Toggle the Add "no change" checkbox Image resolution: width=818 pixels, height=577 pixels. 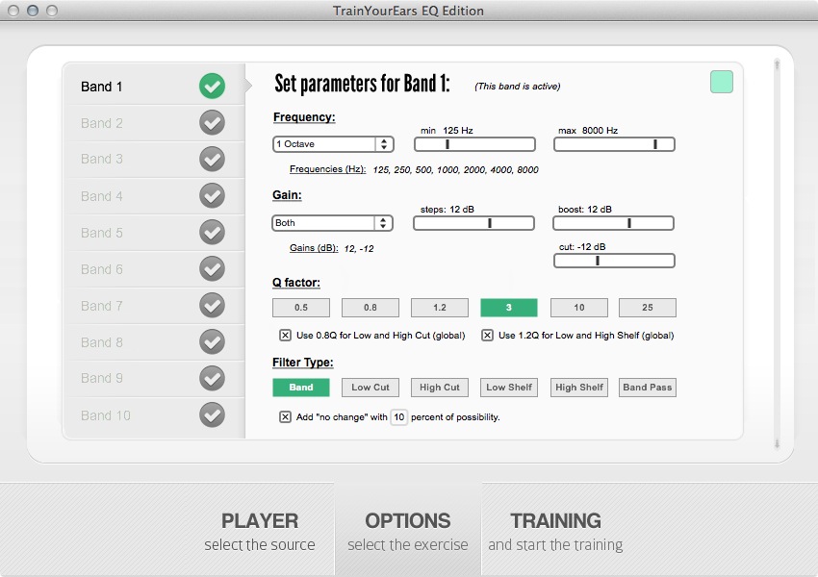click(x=285, y=417)
